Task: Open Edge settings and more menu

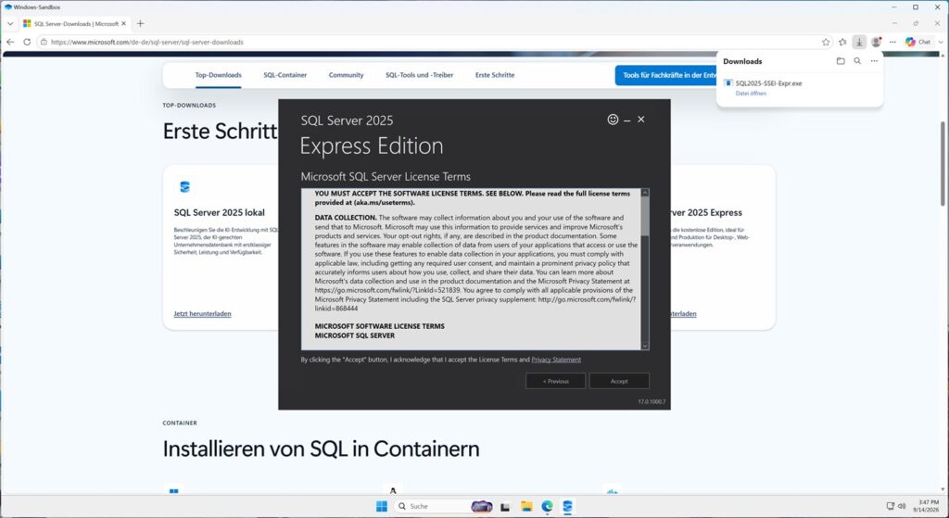Action: 892,42
